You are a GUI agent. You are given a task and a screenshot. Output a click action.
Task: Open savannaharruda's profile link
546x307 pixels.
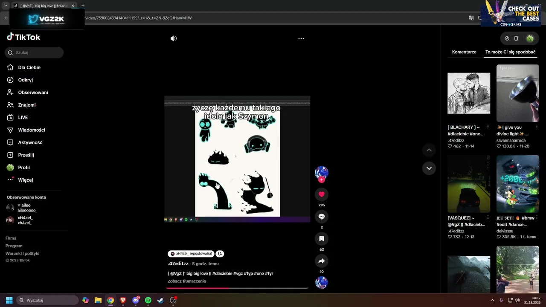511,140
